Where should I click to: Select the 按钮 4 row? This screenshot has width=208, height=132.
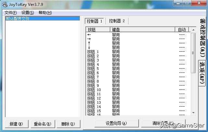(138, 64)
